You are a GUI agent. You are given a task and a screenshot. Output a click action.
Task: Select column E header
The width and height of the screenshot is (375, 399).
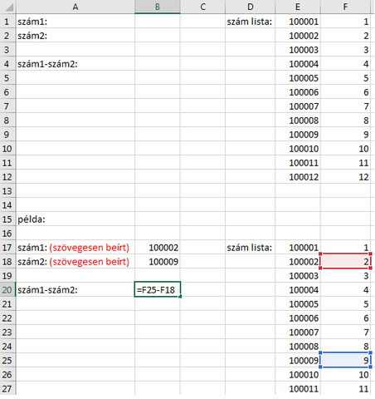(x=298, y=7)
